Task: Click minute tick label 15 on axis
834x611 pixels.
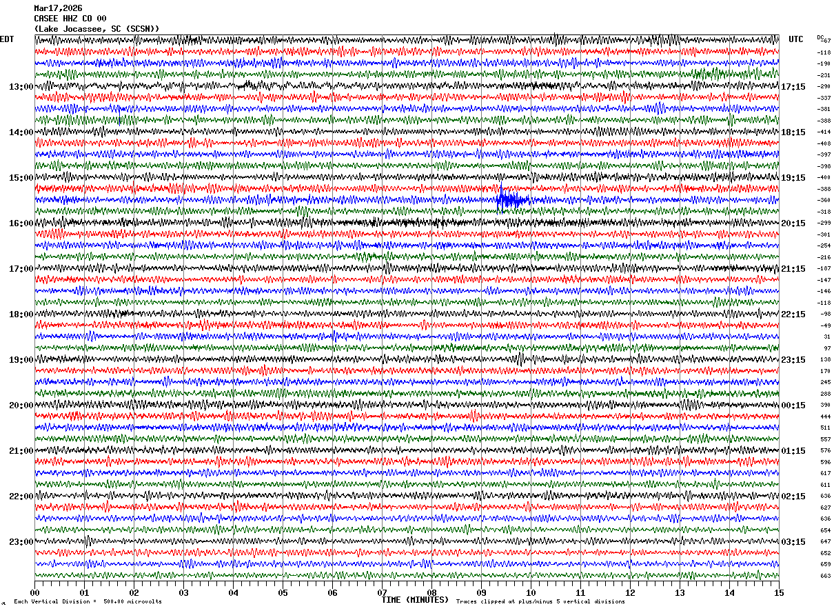Action: (x=779, y=592)
